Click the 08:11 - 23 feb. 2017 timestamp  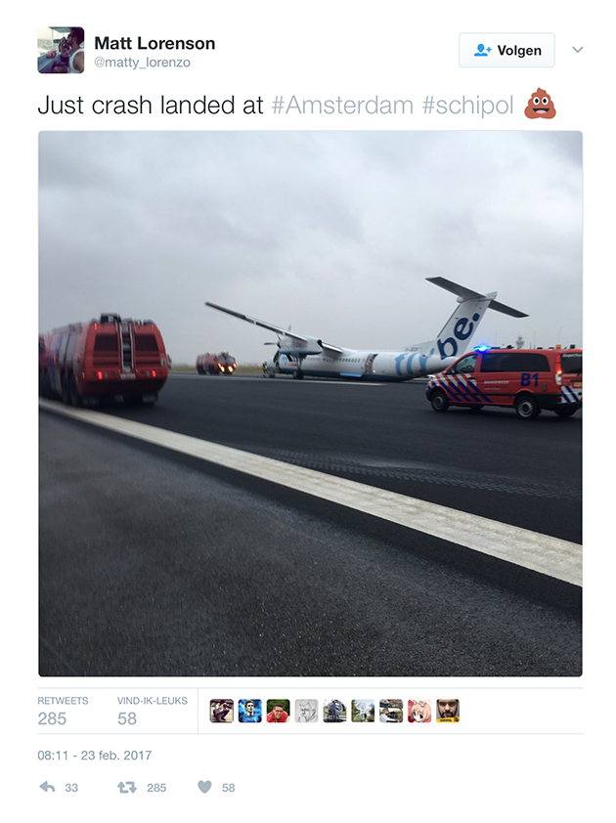coord(95,756)
